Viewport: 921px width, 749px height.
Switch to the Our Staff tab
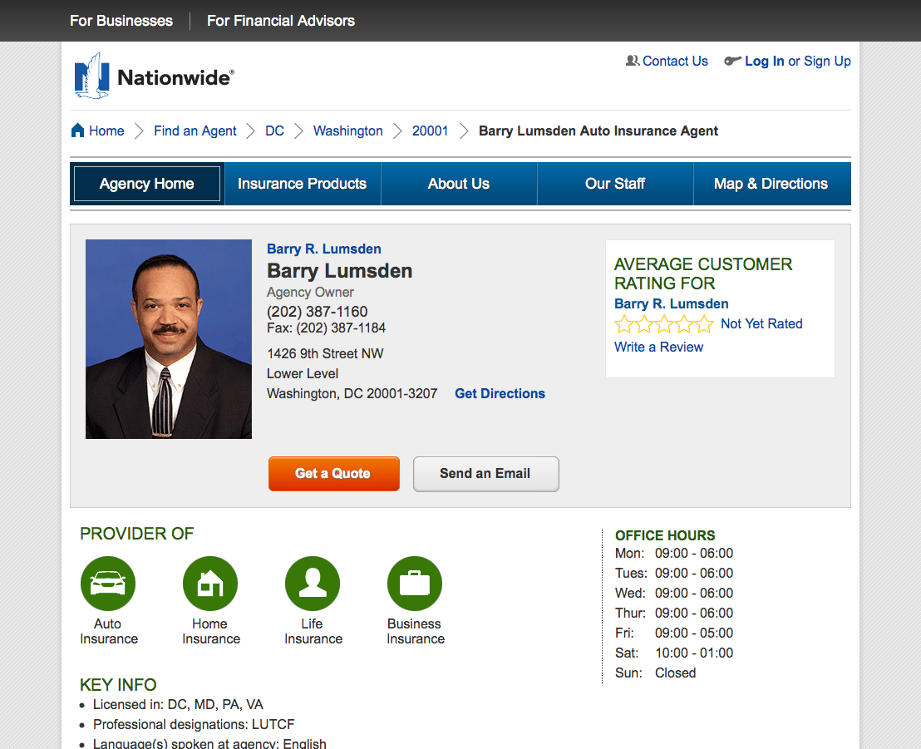click(x=615, y=184)
